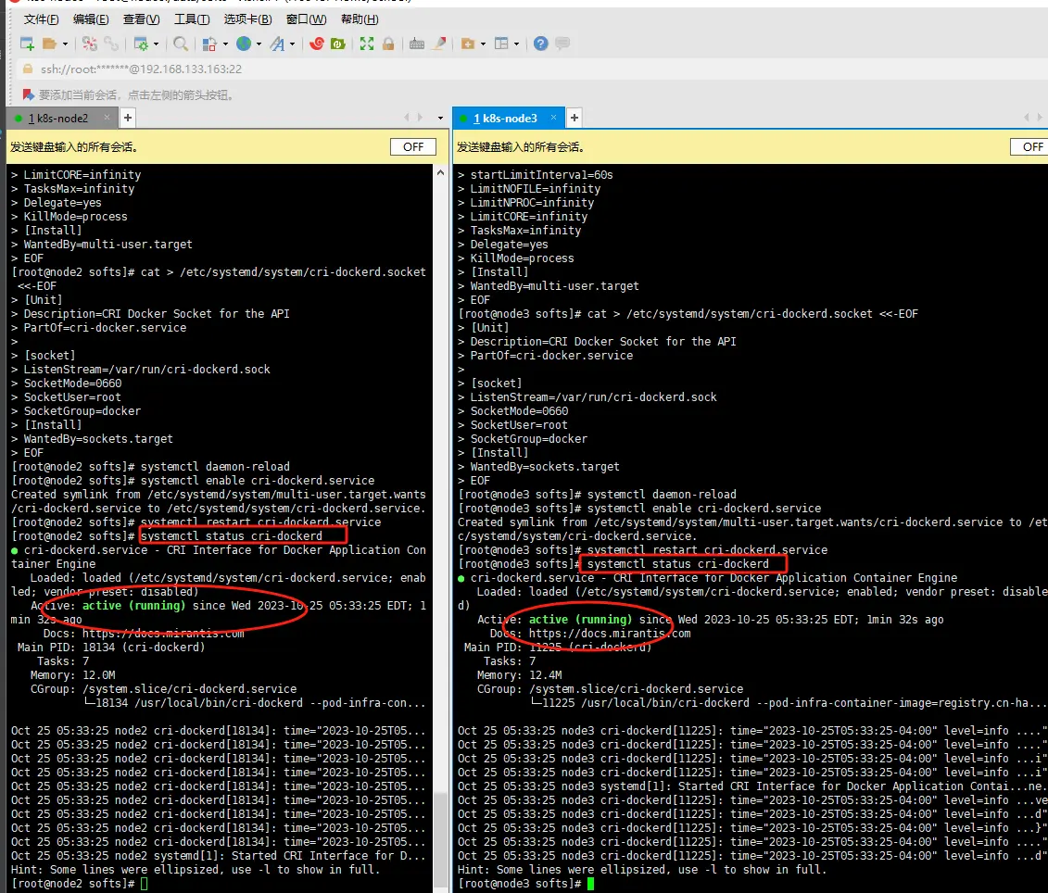Open the virtual keyboard icon

pos(415,44)
